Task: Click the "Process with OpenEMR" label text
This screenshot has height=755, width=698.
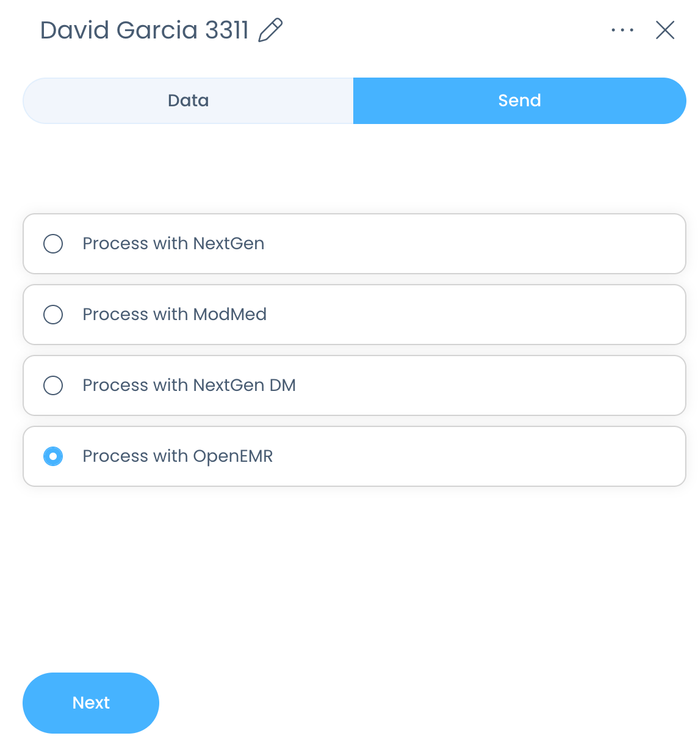Action: [x=178, y=456]
